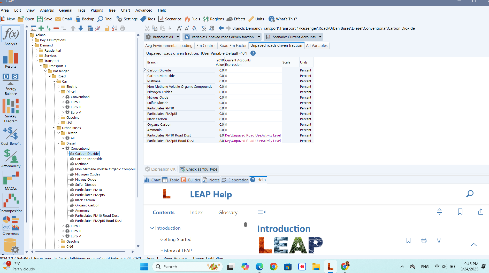Click the help contents scrollbar thumb
Viewport: 489px width, 273px height.
pos(245,224)
